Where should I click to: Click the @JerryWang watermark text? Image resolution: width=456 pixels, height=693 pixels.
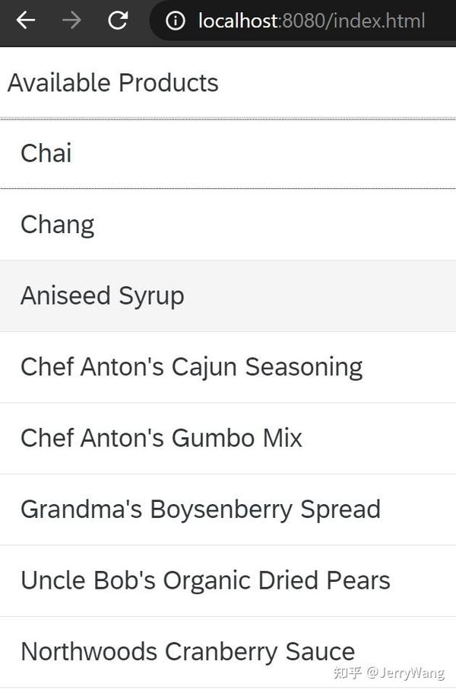point(405,673)
